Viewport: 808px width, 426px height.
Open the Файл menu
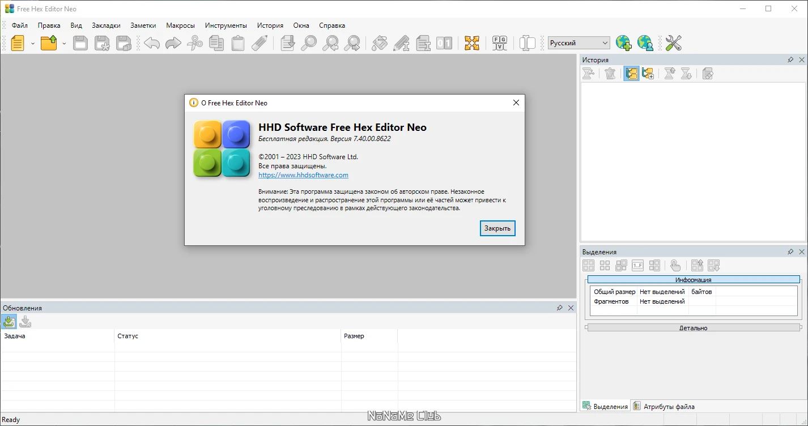pos(19,25)
